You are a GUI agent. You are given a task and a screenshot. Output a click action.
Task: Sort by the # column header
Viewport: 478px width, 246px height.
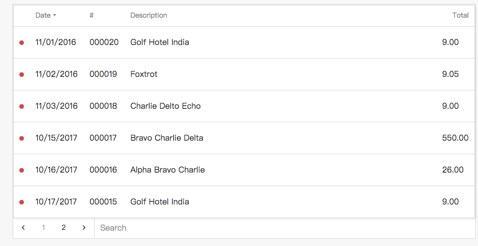tap(91, 15)
